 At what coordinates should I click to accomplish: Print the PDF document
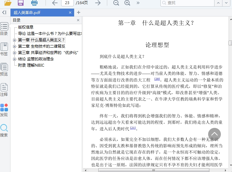pyautogui.click(x=34, y=3)
